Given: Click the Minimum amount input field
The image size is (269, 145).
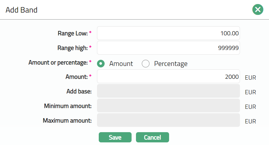Looking at the screenshot, I should pos(168,106).
